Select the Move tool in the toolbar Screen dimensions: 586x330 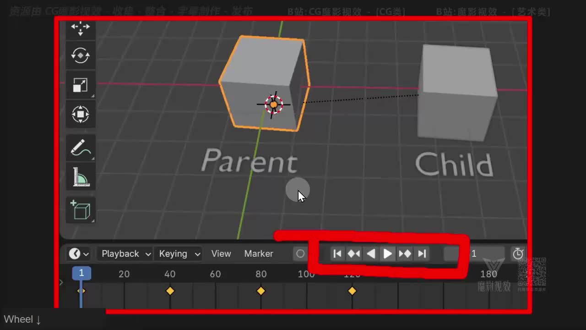pyautogui.click(x=81, y=29)
